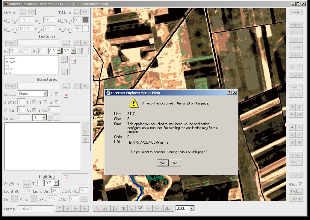Viewport: 310px width, 220px height.
Task: Confirm structure with Structures checkmark icon
Action: (x=76, y=86)
